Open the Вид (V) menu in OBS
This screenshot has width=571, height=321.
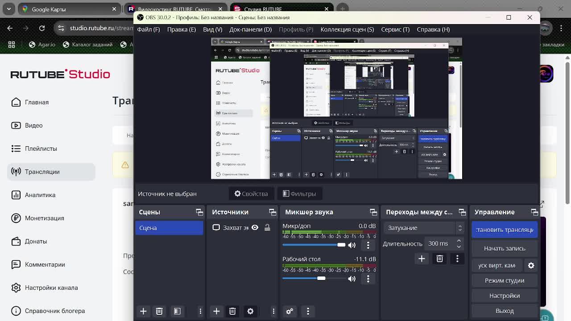point(213,29)
